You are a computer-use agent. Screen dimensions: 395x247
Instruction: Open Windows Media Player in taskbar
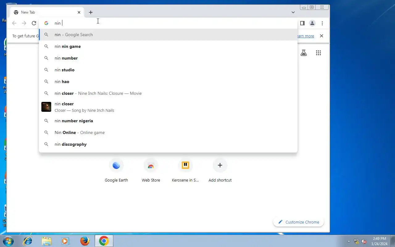[x=65, y=241]
